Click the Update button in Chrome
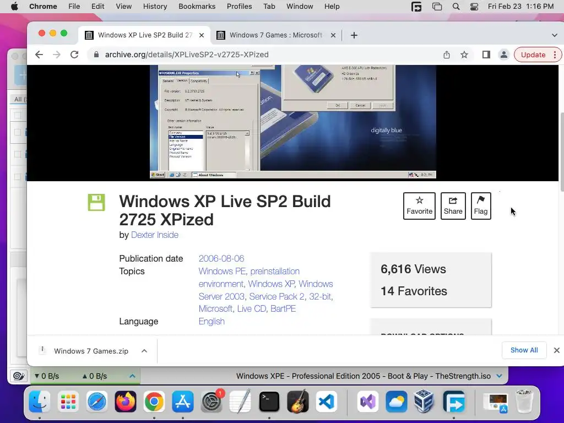Image resolution: width=564 pixels, height=423 pixels. (x=533, y=55)
